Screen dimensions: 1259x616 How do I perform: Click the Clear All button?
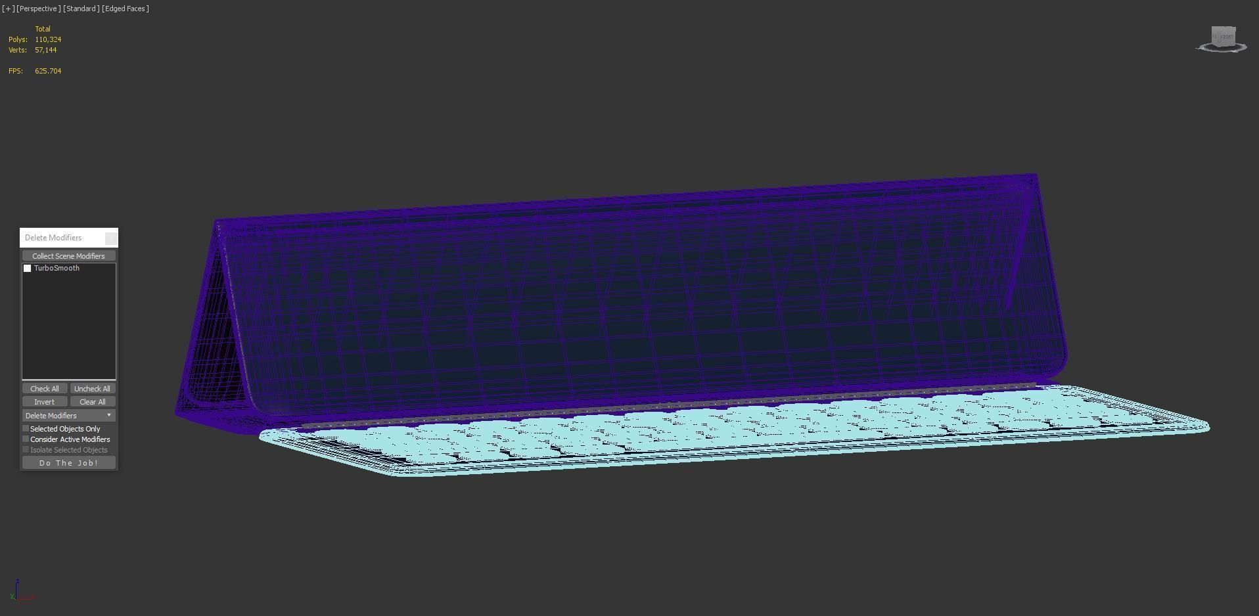(x=92, y=402)
